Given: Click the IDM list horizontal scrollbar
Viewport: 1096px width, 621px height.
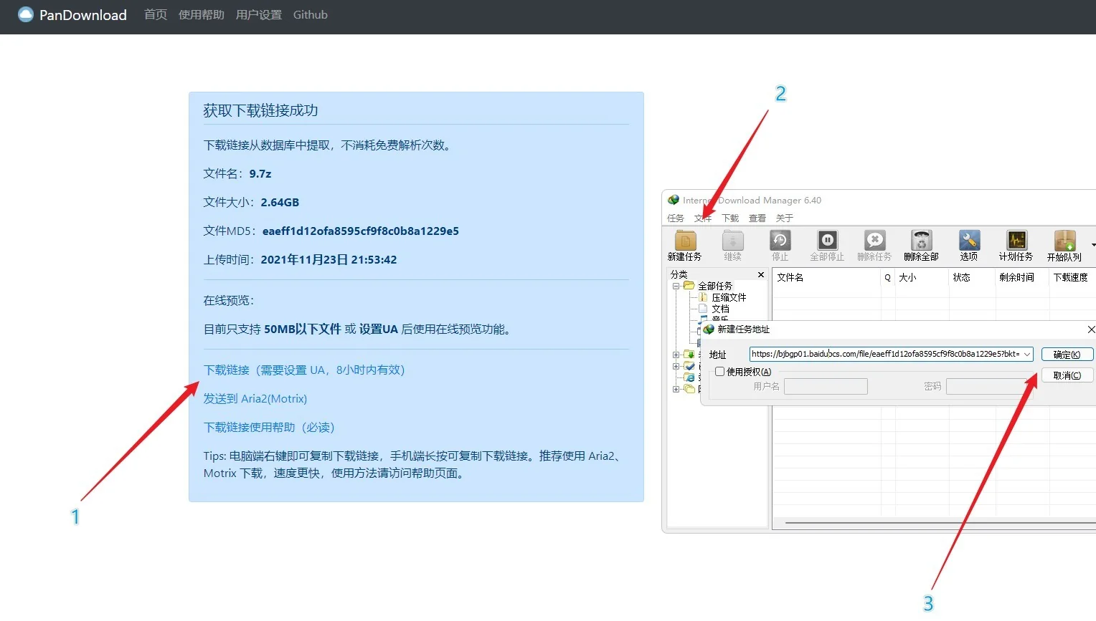Looking at the screenshot, I should click(x=940, y=523).
